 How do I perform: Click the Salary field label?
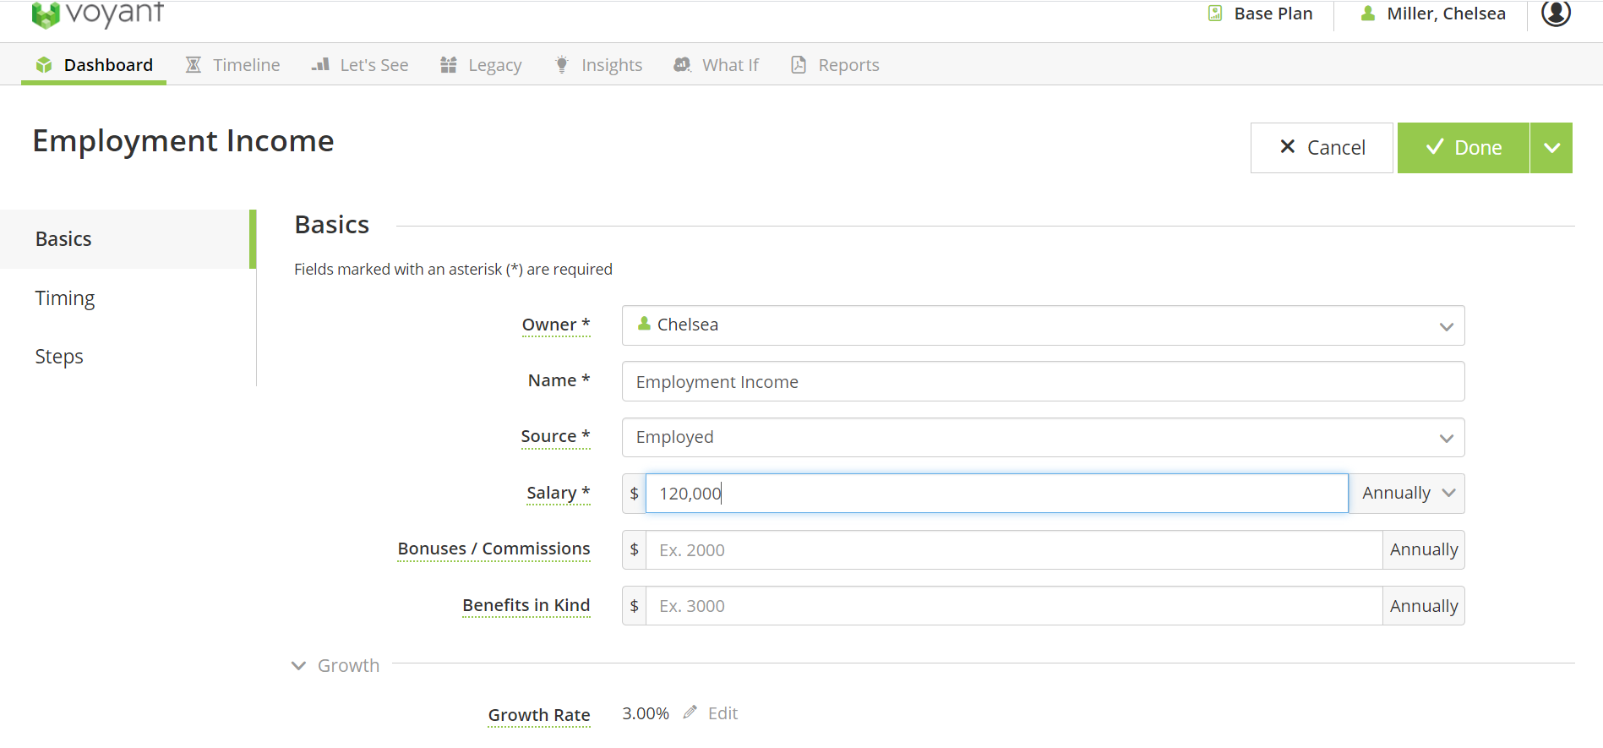tap(559, 493)
